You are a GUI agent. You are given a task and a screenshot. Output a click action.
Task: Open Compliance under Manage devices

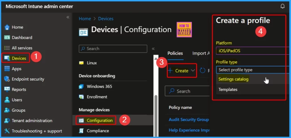[x=98, y=131]
